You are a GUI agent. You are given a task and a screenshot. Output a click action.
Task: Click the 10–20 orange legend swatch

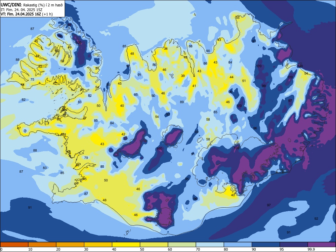pyautogui.click(x=42, y=245)
